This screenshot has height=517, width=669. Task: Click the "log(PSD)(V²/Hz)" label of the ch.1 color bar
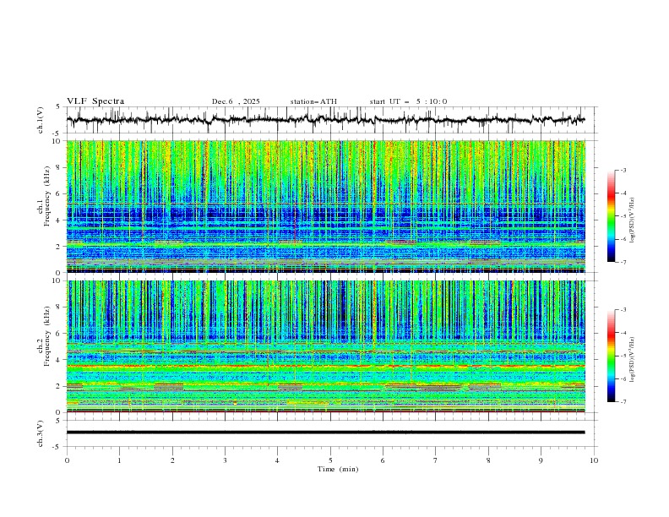[633, 220]
